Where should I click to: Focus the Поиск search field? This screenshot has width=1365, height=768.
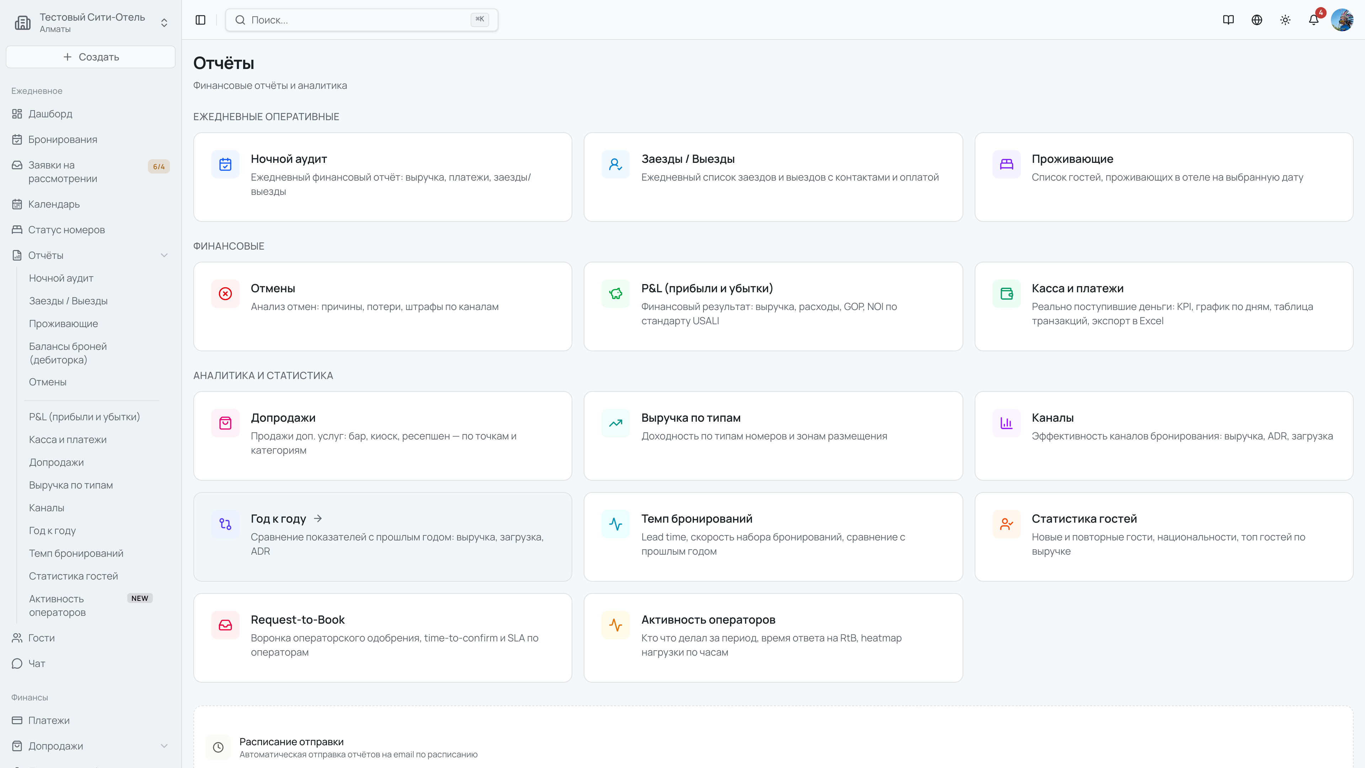point(362,20)
